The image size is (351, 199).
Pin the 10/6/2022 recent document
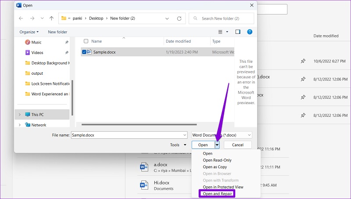(303, 61)
